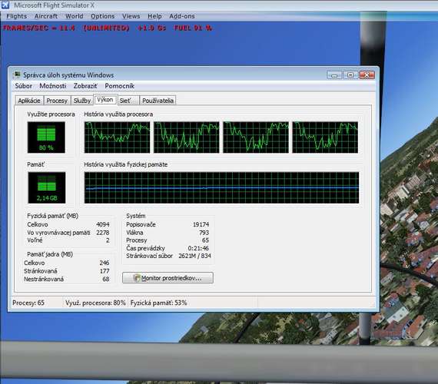The width and height of the screenshot is (438, 384).
Task: Open the Možnosti menu in Task Manager
Action: click(x=52, y=86)
